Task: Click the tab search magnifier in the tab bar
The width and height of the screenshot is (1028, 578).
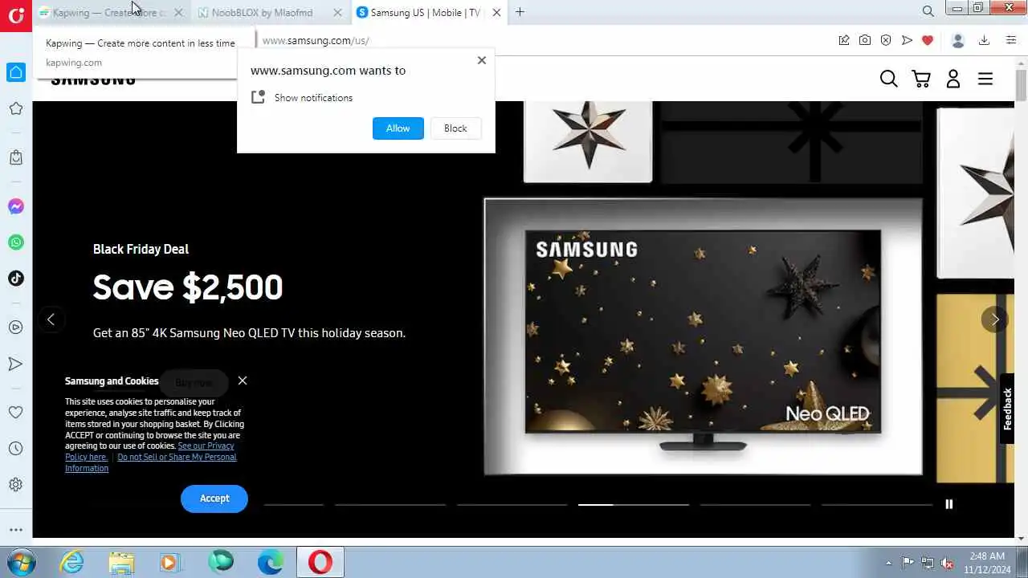Action: (x=928, y=11)
